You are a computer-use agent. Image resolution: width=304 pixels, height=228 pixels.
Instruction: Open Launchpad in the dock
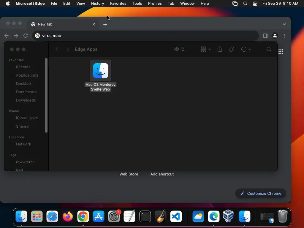click(37, 216)
